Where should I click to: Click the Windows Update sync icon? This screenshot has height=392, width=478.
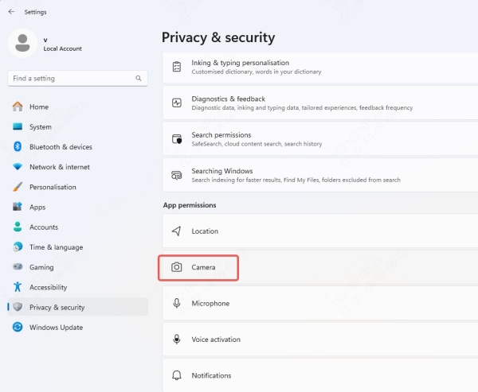coord(18,327)
